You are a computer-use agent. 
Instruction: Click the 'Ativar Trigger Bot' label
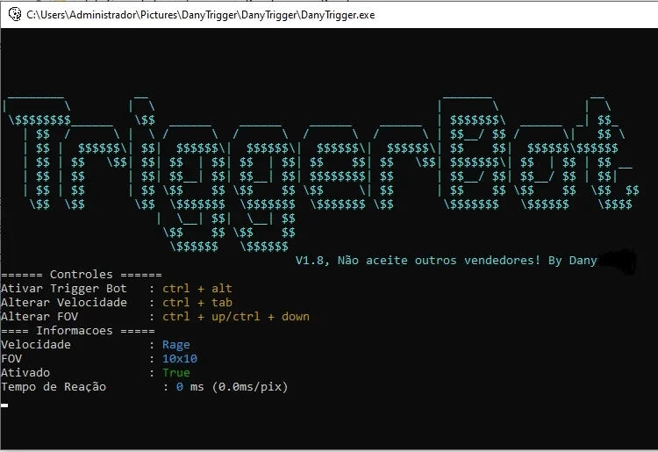tap(64, 289)
